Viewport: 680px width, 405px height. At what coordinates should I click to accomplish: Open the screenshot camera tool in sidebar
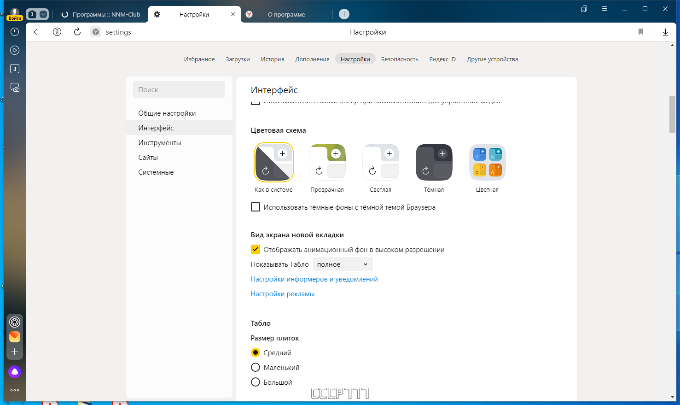point(15,87)
